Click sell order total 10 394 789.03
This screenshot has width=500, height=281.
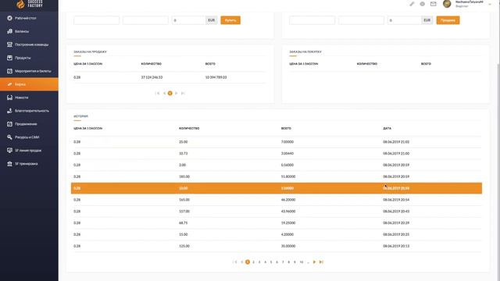click(x=216, y=77)
